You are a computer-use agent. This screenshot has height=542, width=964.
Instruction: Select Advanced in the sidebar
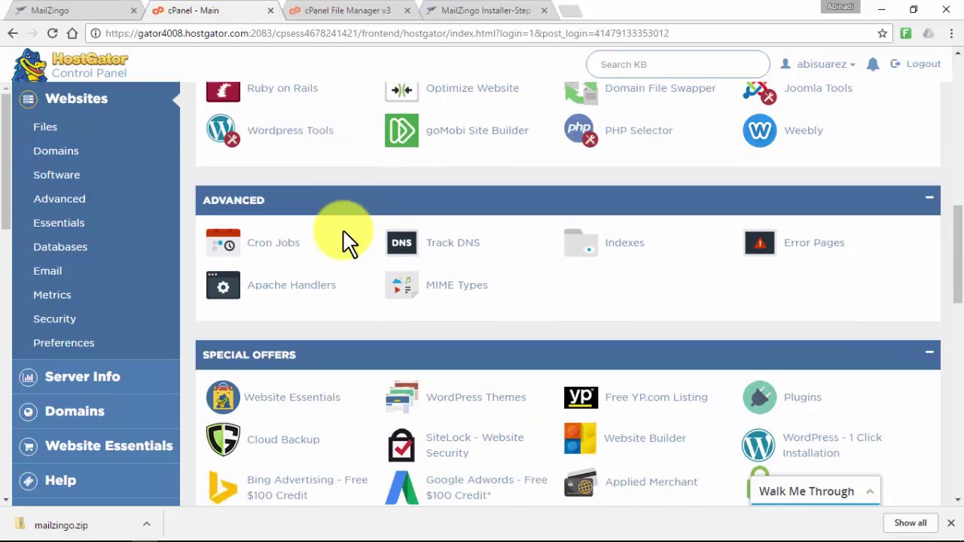(x=59, y=199)
